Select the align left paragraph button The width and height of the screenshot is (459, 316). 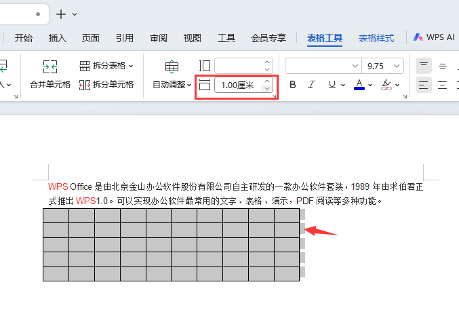click(424, 85)
